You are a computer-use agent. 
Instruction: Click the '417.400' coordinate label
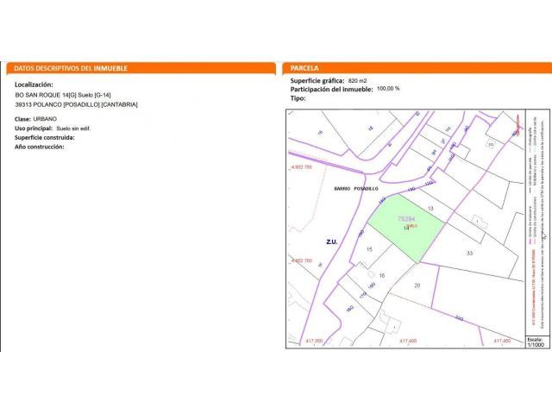(x=408, y=342)
